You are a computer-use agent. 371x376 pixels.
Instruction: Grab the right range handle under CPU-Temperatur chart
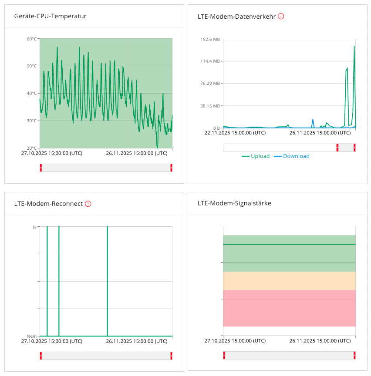click(171, 168)
